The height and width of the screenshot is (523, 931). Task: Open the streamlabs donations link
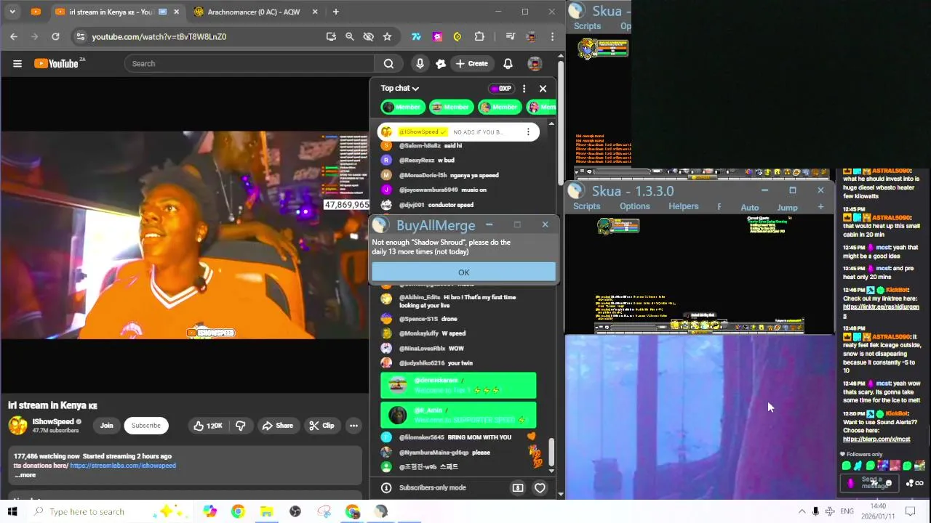(x=123, y=466)
